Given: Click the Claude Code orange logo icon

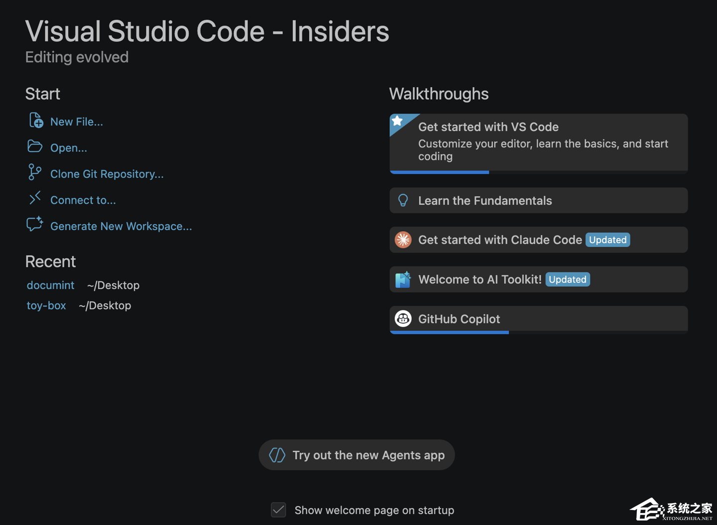Looking at the screenshot, I should (403, 240).
